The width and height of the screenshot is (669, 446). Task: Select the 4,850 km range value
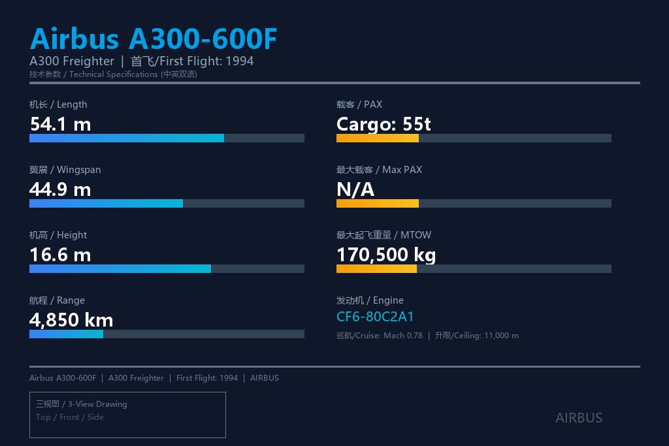(x=71, y=320)
